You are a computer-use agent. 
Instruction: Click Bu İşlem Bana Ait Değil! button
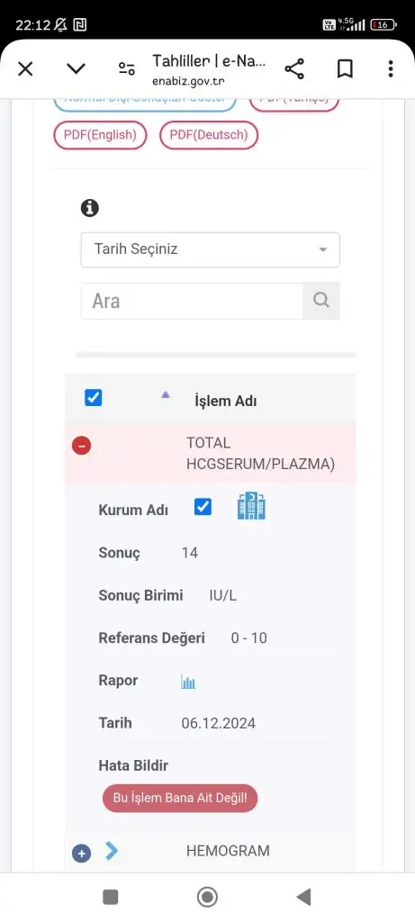[180, 798]
